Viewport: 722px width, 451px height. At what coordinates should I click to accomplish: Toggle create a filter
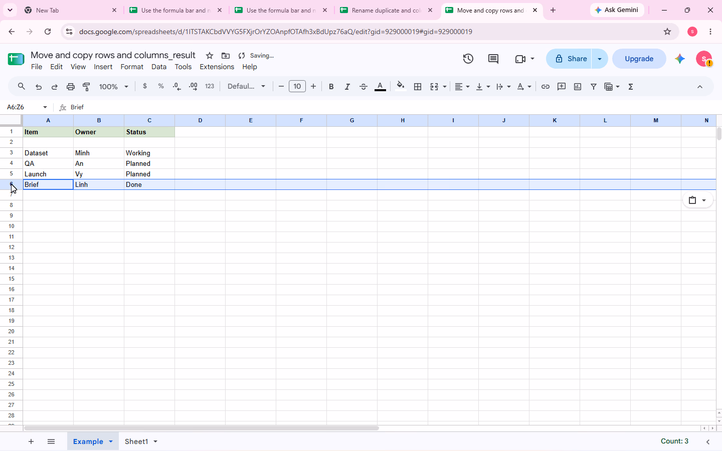tap(594, 87)
